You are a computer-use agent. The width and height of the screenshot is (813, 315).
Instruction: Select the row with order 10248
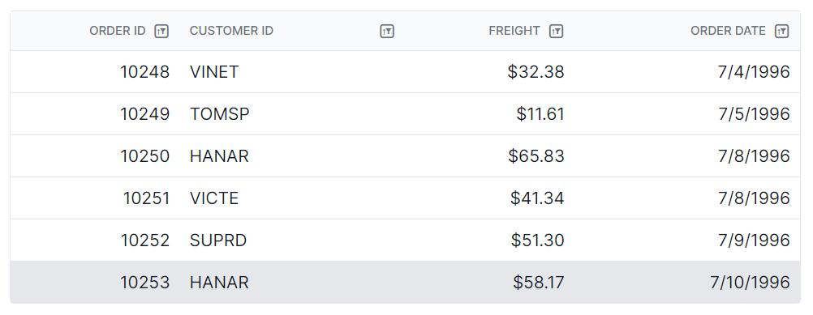(x=405, y=72)
